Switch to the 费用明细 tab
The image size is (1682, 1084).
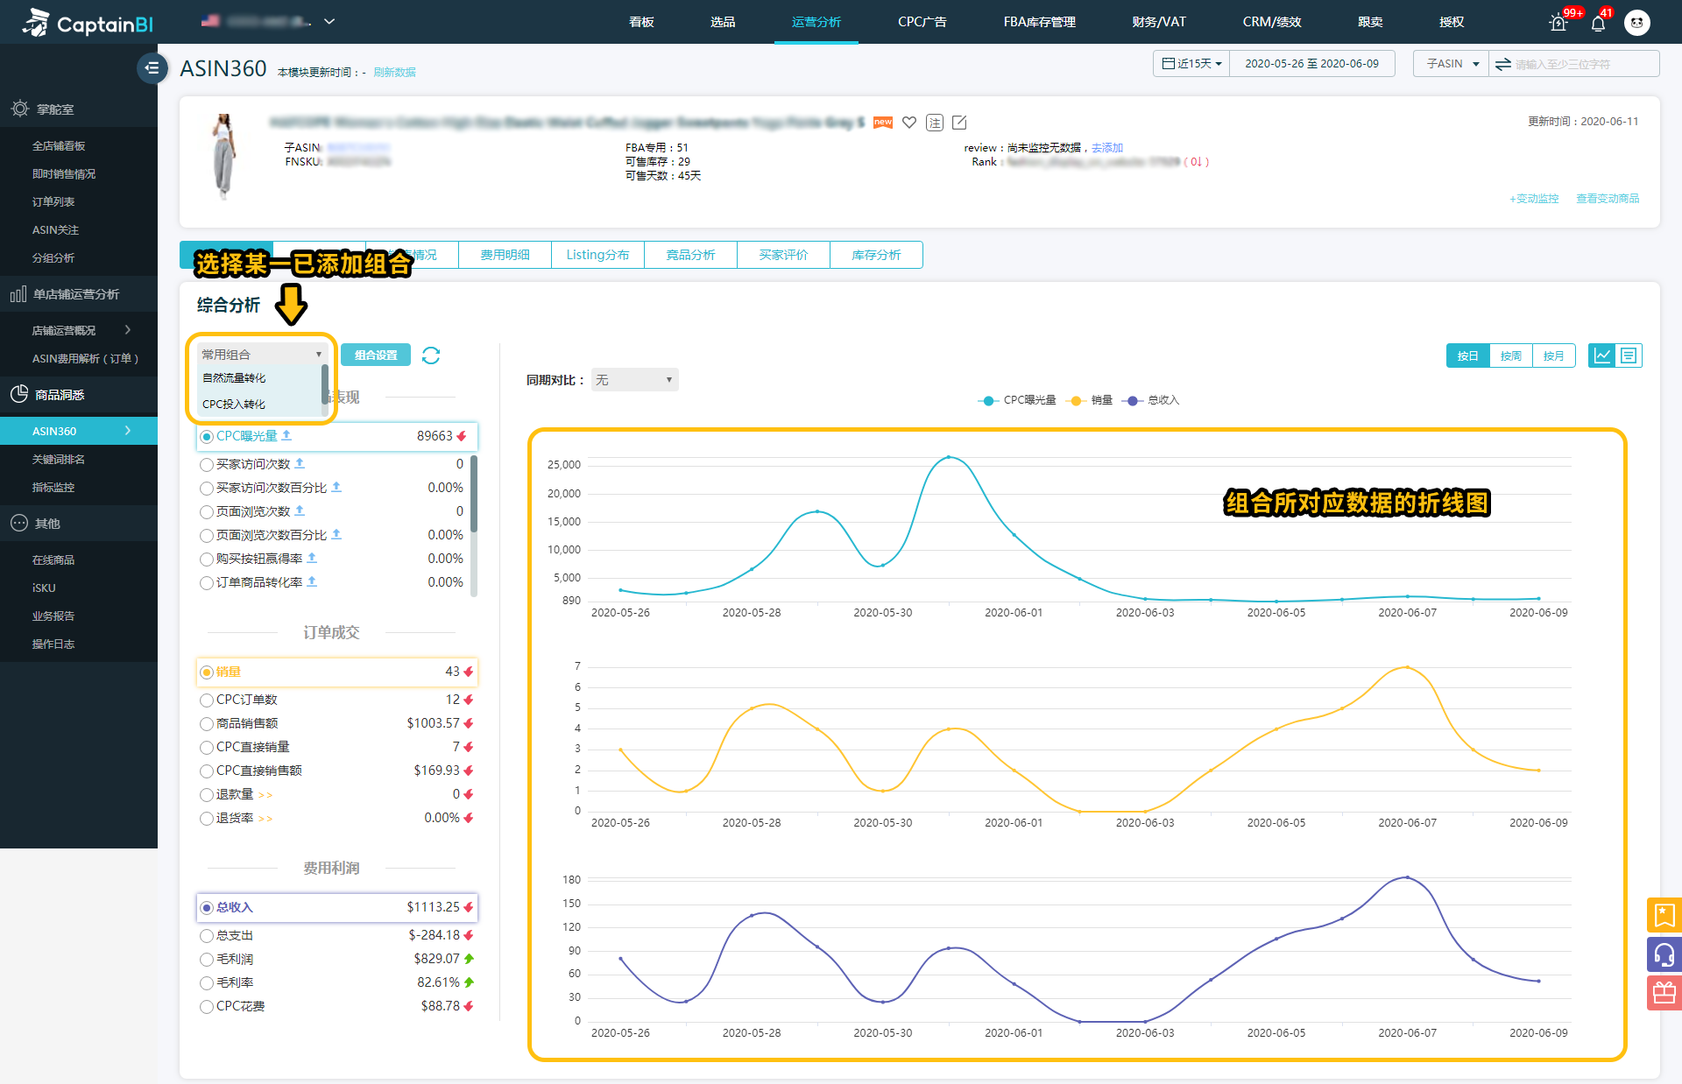click(x=505, y=255)
